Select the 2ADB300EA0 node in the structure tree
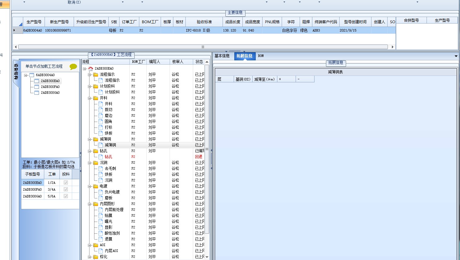This screenshot has width=460, height=260. coord(50,81)
